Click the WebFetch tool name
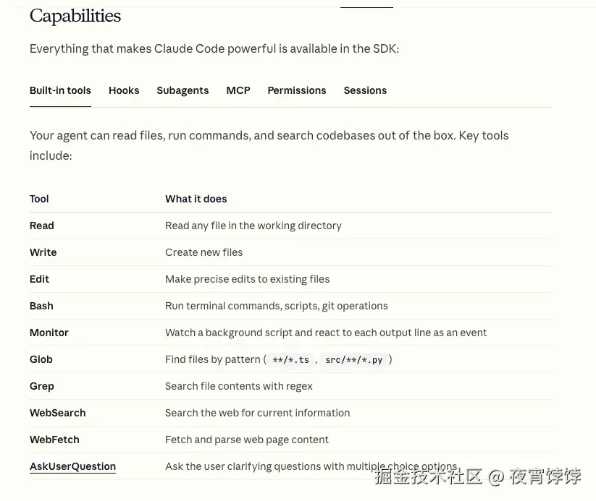 click(54, 440)
